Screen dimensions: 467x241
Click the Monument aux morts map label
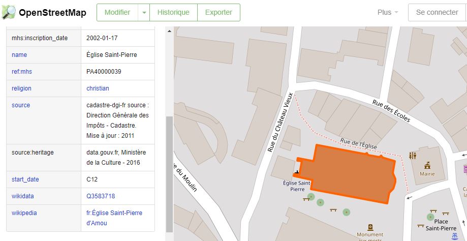(x=370, y=237)
